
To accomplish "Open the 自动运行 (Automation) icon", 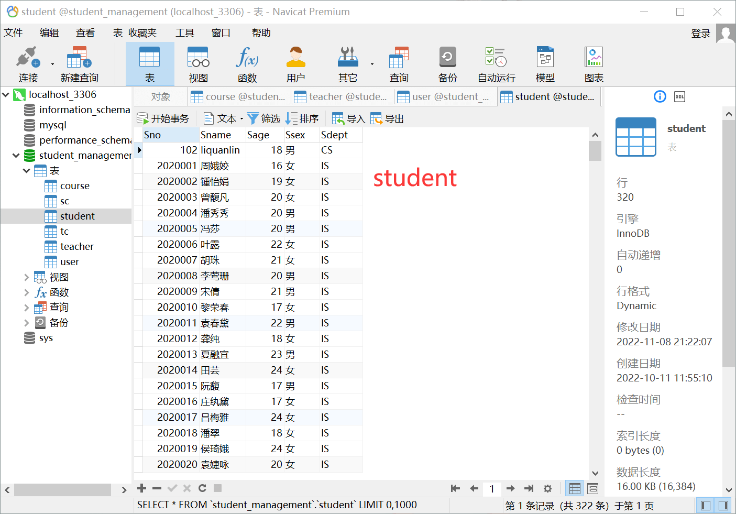I will [x=495, y=63].
